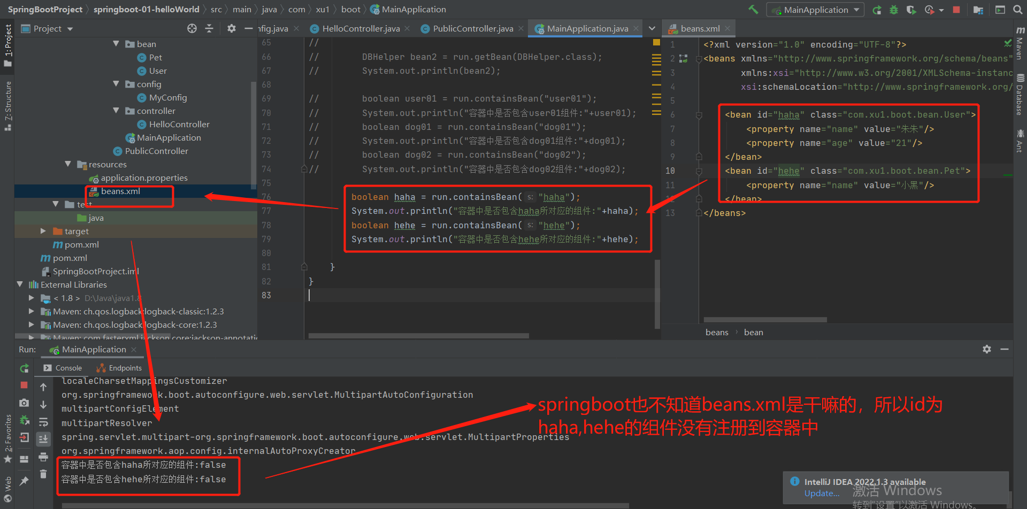Start debugging with the bug icon
The height and width of the screenshot is (509, 1027).
[x=893, y=10]
